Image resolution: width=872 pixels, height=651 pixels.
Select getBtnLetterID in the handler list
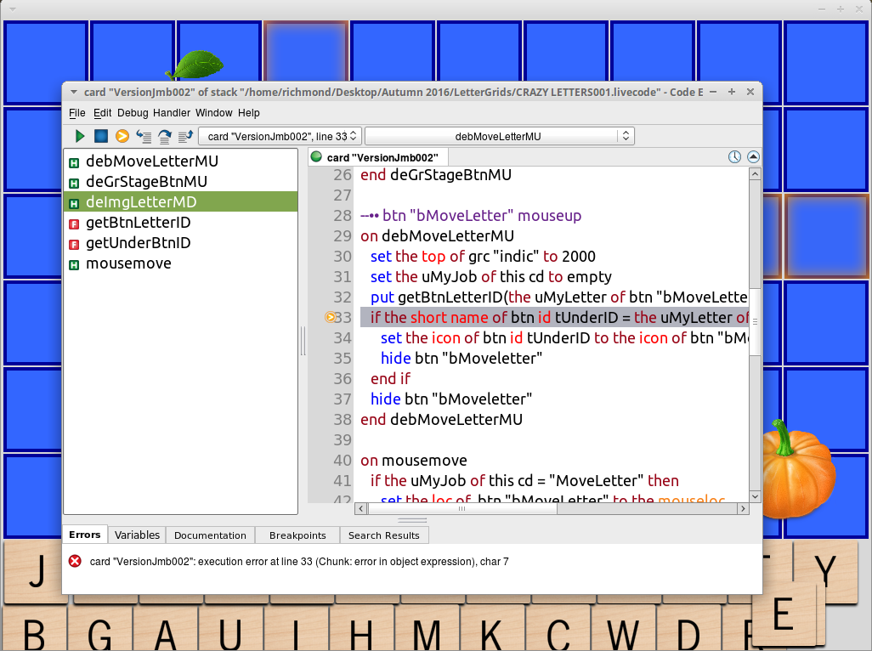[138, 223]
